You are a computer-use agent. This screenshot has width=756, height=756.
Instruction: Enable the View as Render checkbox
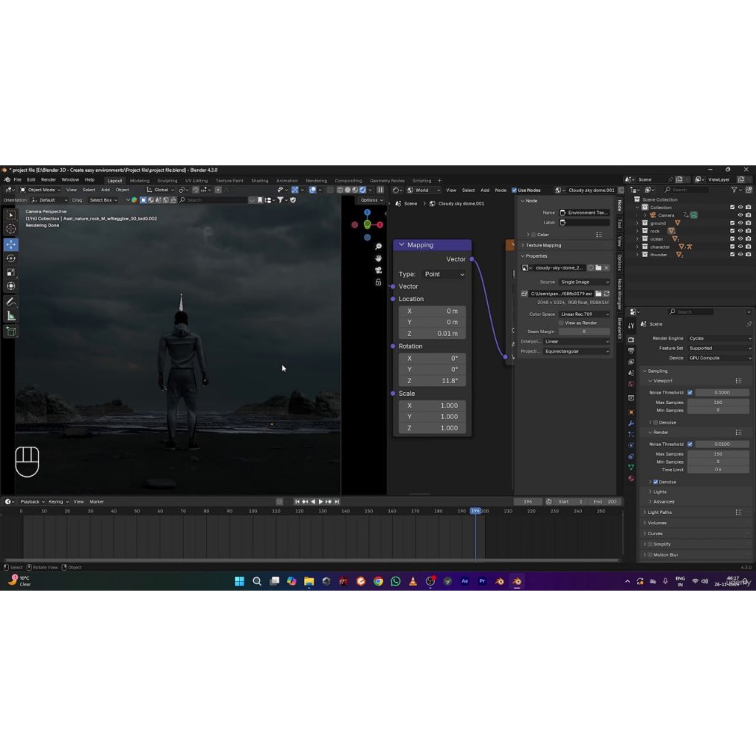[x=561, y=323]
